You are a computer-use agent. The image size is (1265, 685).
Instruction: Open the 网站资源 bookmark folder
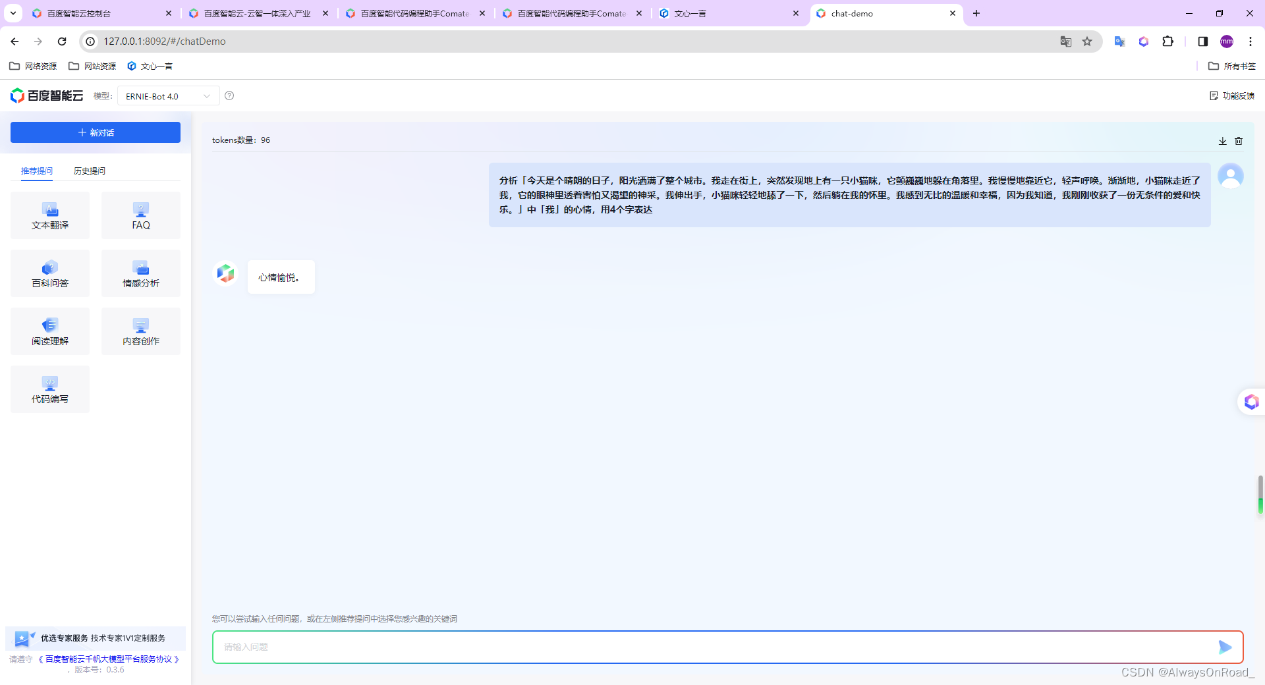92,66
